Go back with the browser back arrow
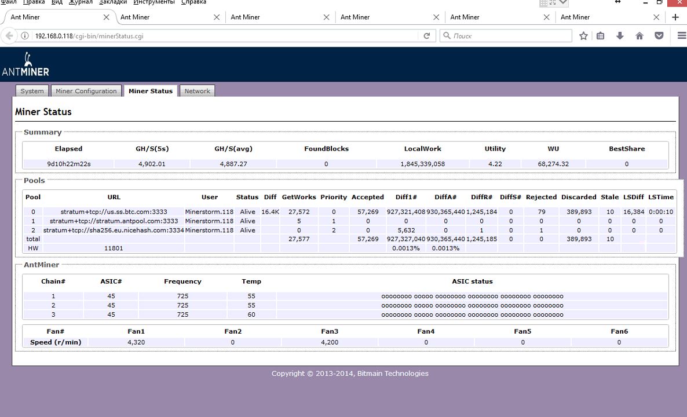687x417 pixels. click(x=9, y=36)
